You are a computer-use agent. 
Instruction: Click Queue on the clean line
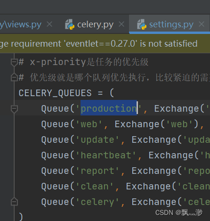coord(55,186)
